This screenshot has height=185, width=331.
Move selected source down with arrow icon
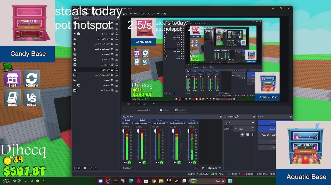pos(96,168)
